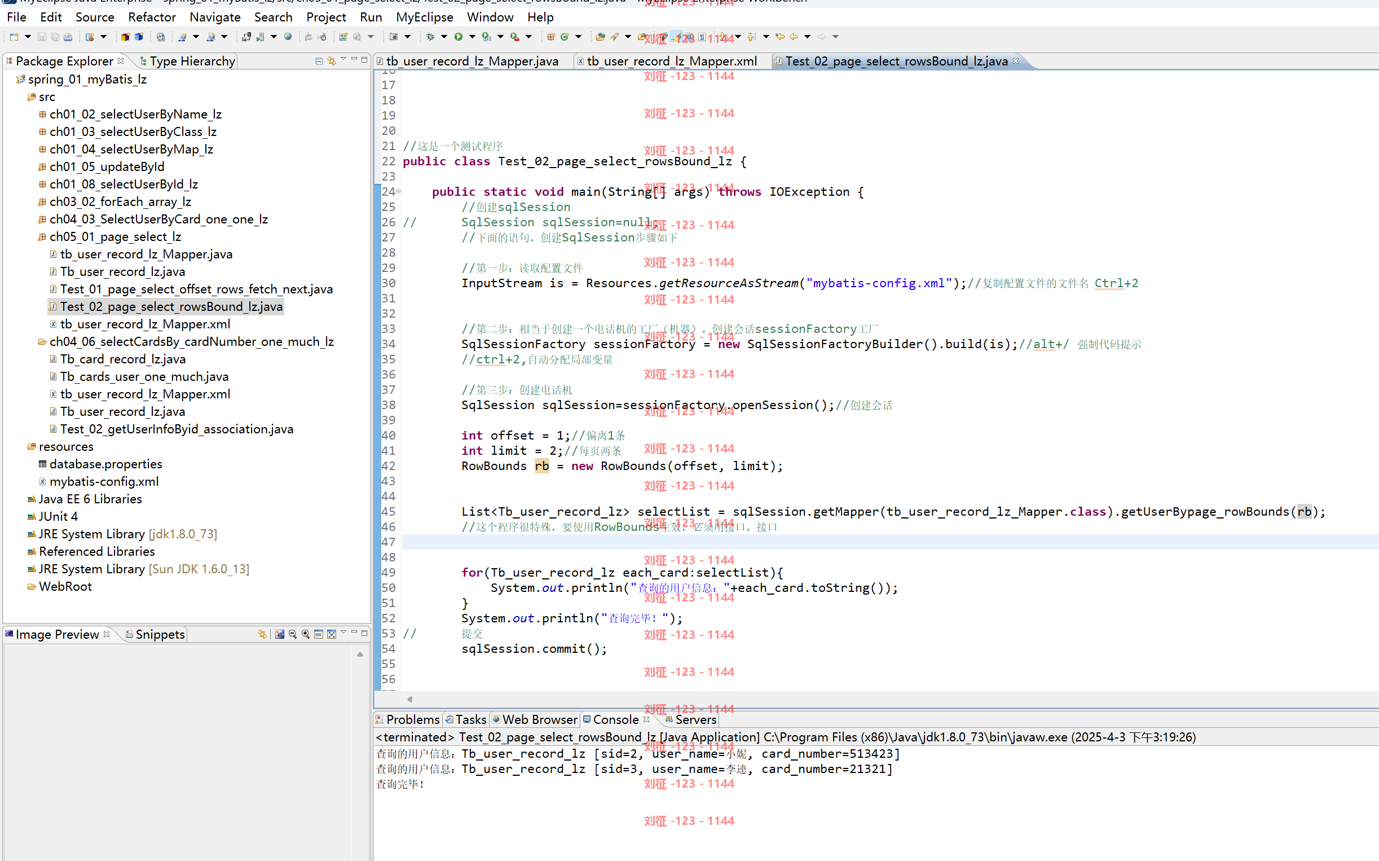Open the Snippets tab
1379x861 pixels.
[x=155, y=634]
